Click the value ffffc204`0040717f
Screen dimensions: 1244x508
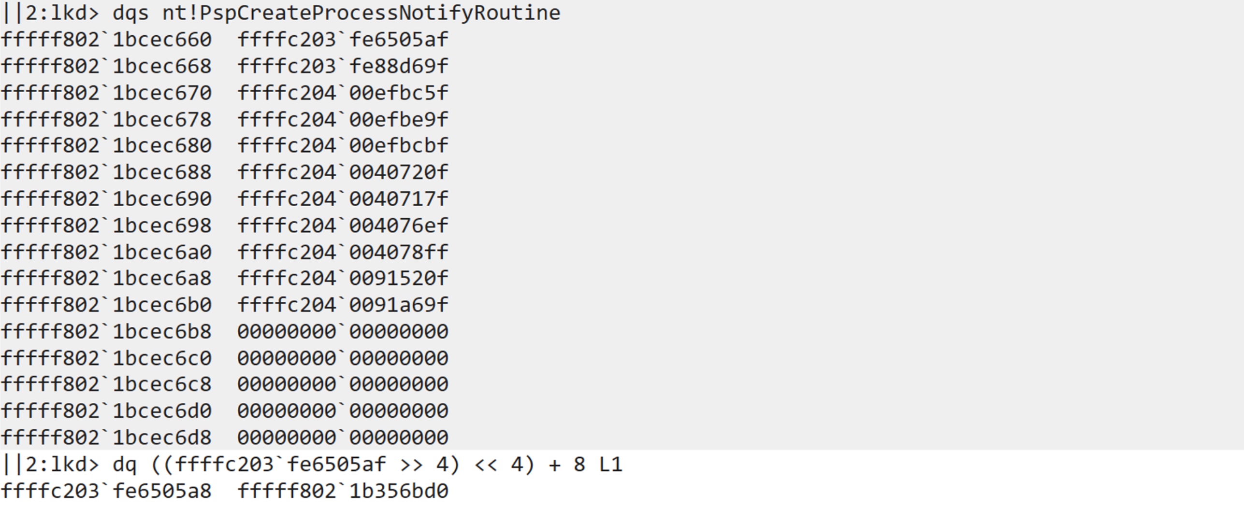click(x=343, y=198)
